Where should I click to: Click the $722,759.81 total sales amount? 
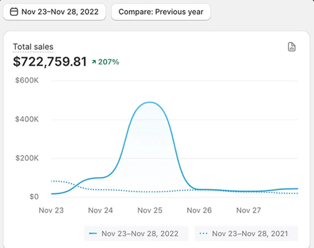50,62
